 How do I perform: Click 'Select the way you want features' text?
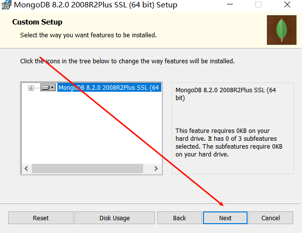pyautogui.click(x=88, y=35)
